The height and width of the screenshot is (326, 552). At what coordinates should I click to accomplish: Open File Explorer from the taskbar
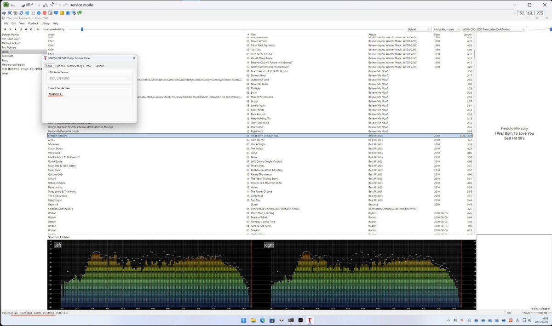click(x=253, y=320)
